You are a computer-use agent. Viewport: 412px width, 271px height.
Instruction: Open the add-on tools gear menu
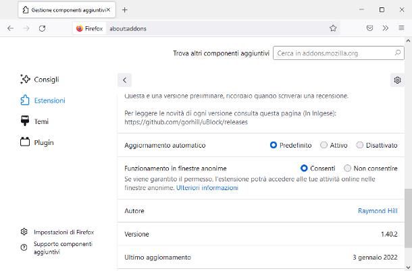click(x=397, y=80)
